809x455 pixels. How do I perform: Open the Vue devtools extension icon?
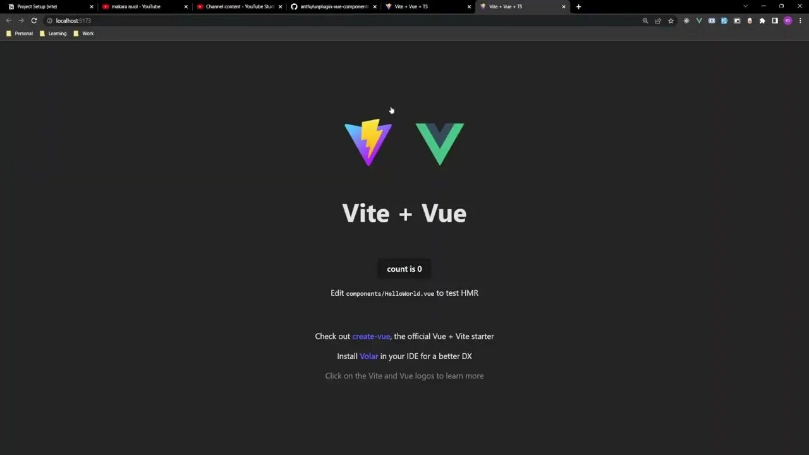coord(699,21)
